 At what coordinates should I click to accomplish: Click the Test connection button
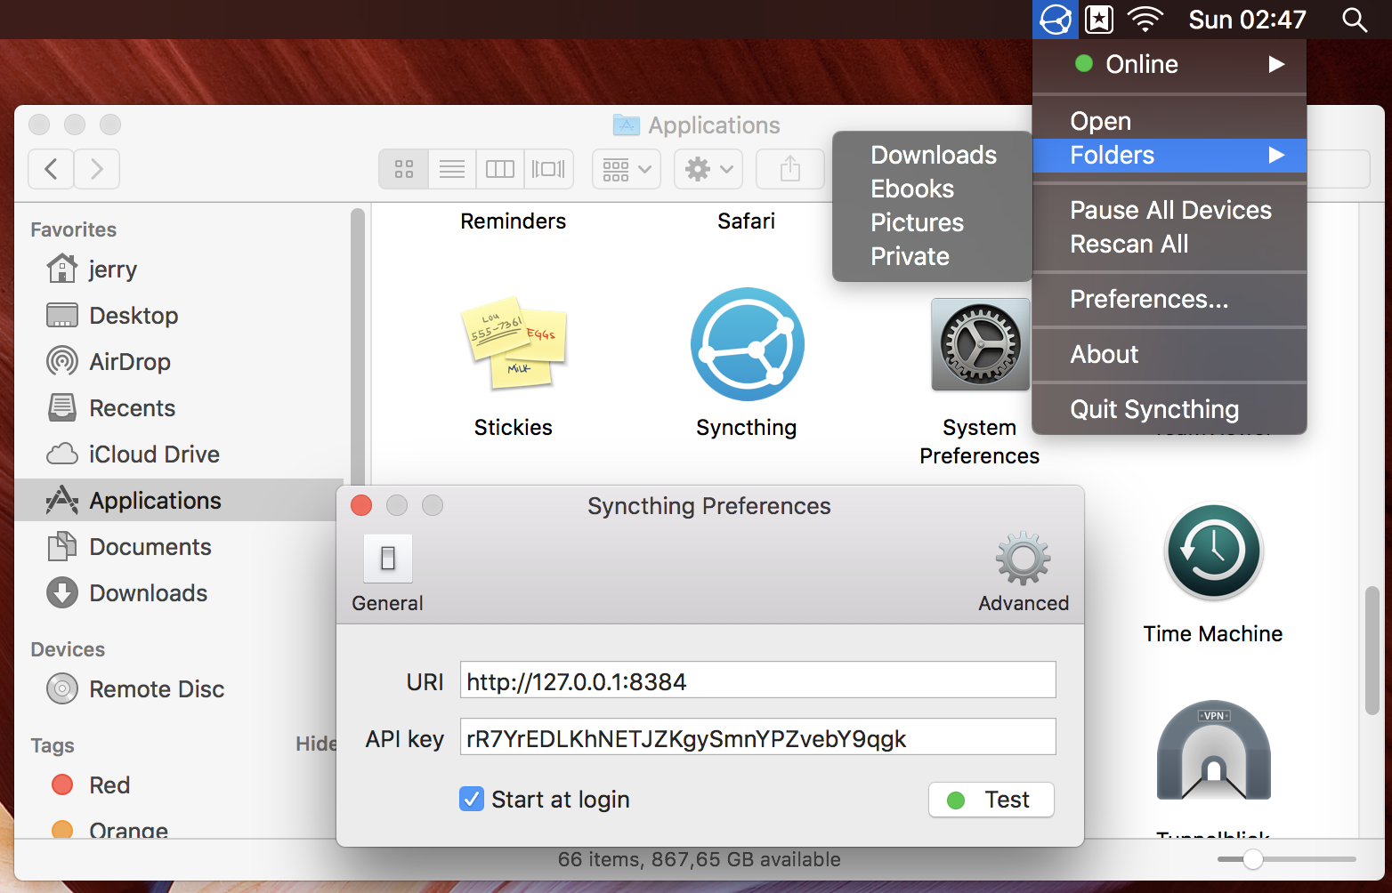(x=991, y=800)
